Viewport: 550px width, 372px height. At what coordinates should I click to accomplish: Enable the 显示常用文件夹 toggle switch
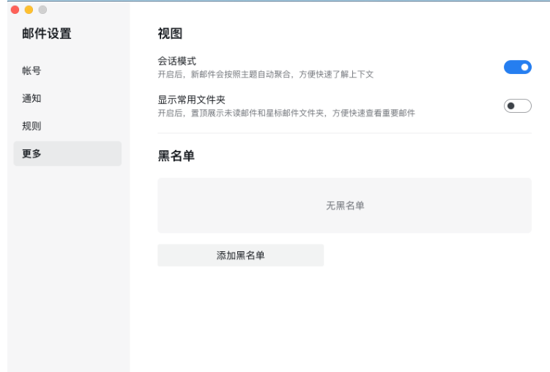(517, 106)
